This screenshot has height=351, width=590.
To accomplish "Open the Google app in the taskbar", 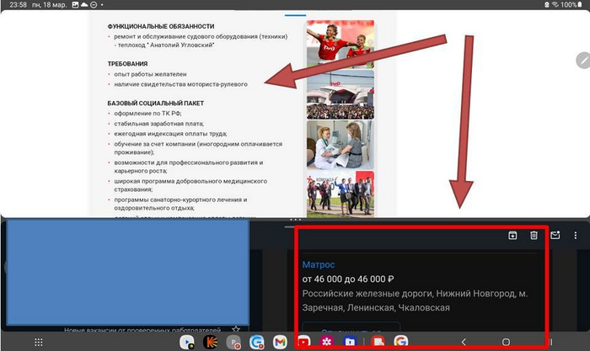I will [x=401, y=342].
